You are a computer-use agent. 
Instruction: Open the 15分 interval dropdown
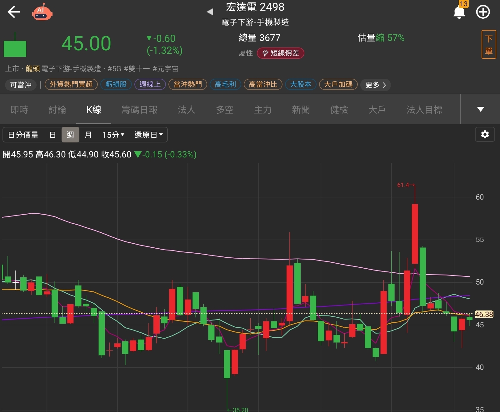click(113, 135)
